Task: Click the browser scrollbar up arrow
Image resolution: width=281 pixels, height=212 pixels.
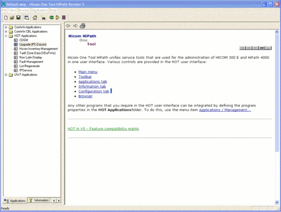Action: [x=277, y=32]
